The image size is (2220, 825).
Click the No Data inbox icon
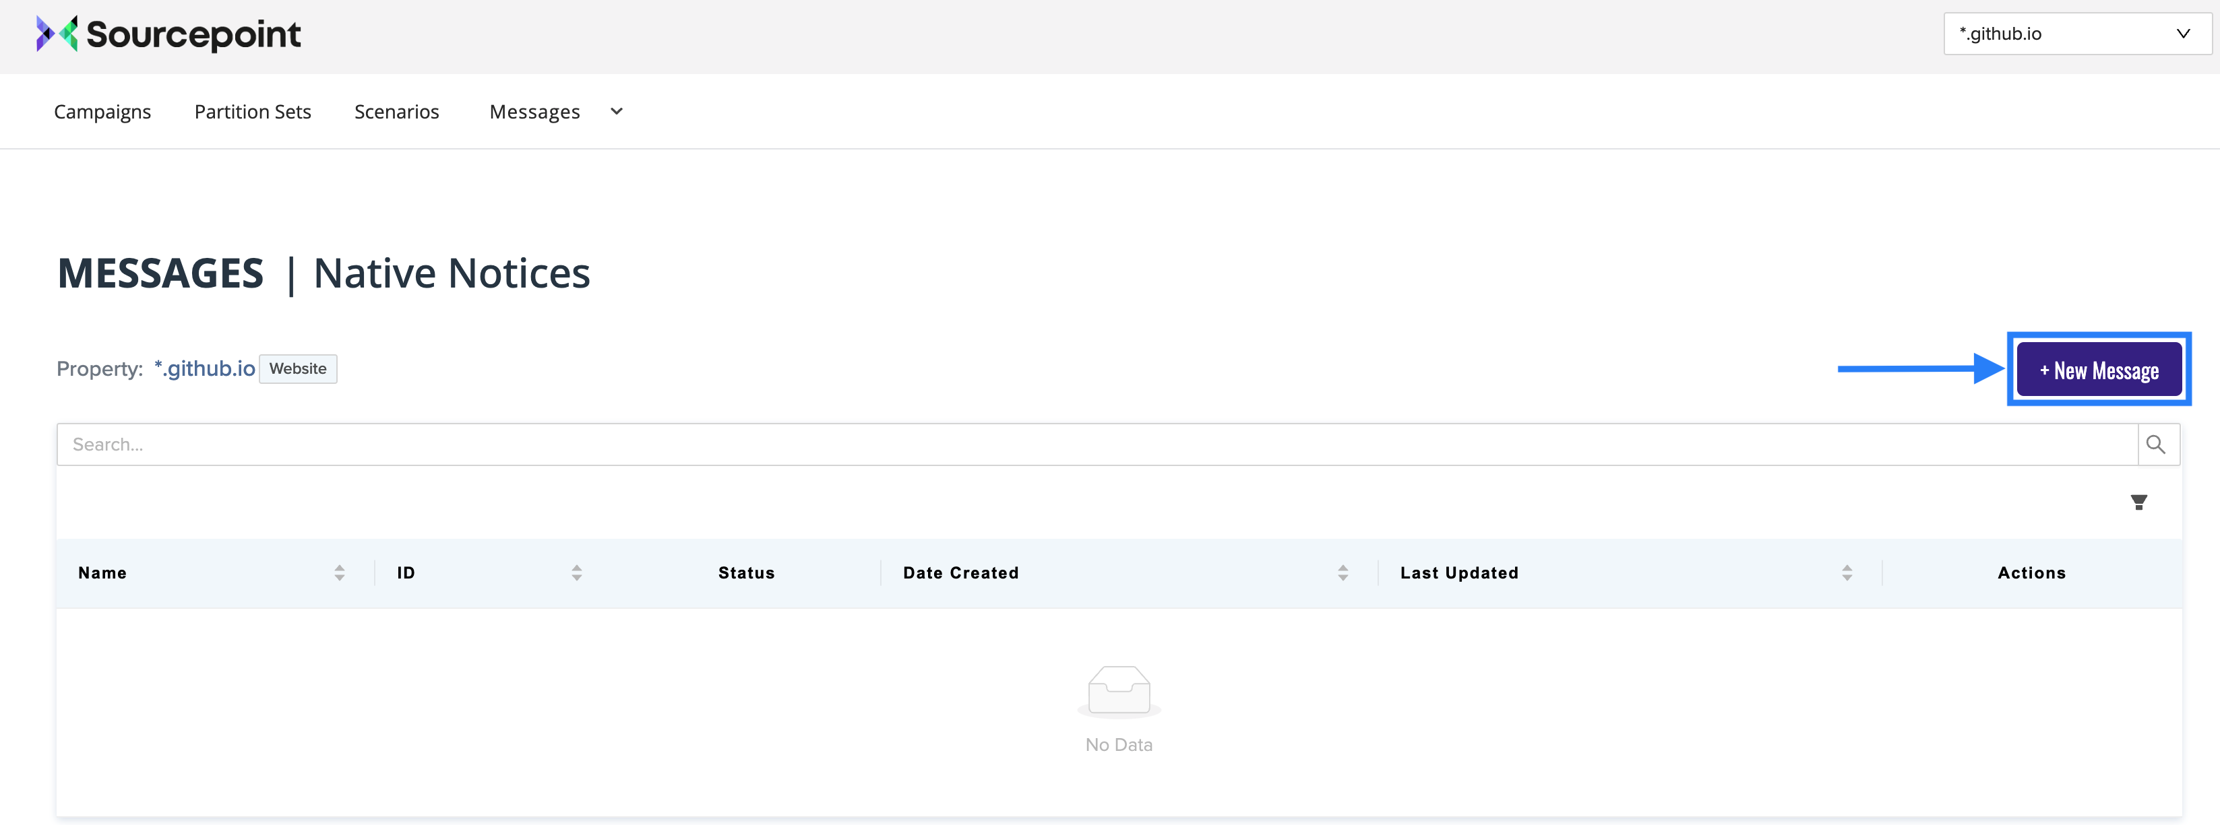point(1119,690)
